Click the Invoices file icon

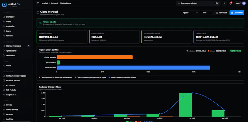pyautogui.click(x=4, y=105)
